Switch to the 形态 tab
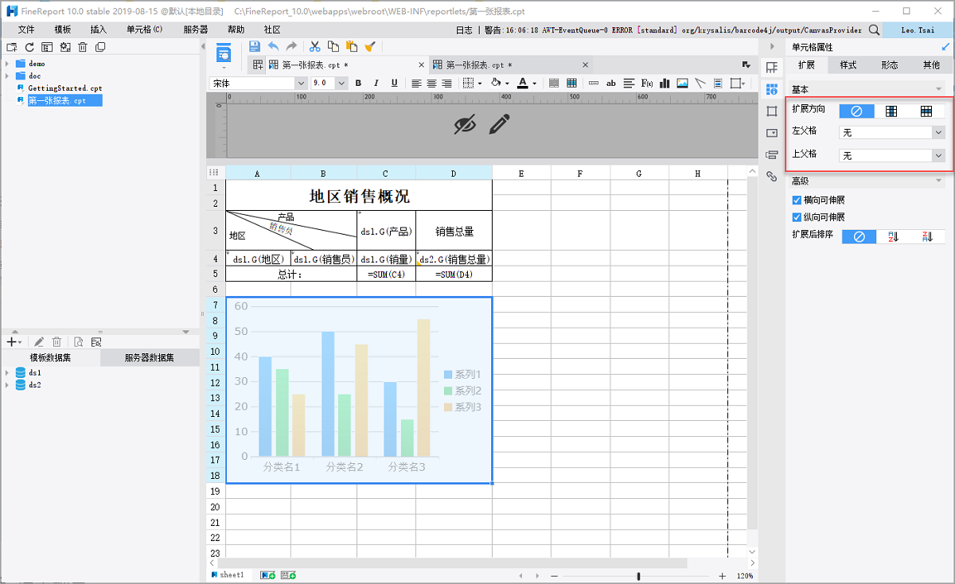The width and height of the screenshot is (955, 584). pyautogui.click(x=890, y=65)
